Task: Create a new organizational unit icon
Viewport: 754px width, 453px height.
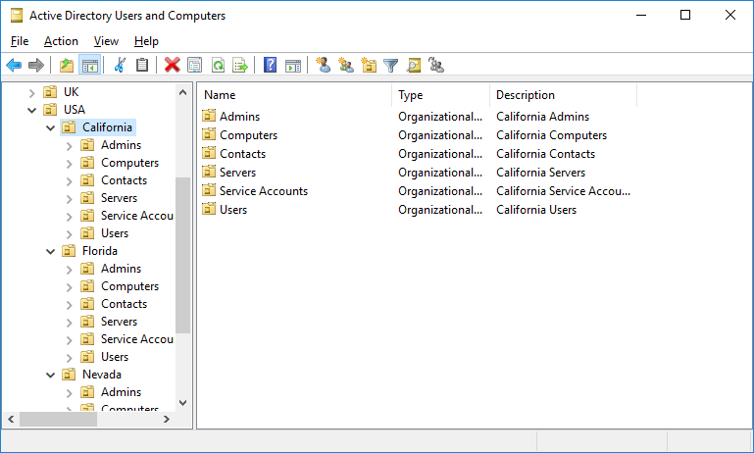Action: point(369,65)
